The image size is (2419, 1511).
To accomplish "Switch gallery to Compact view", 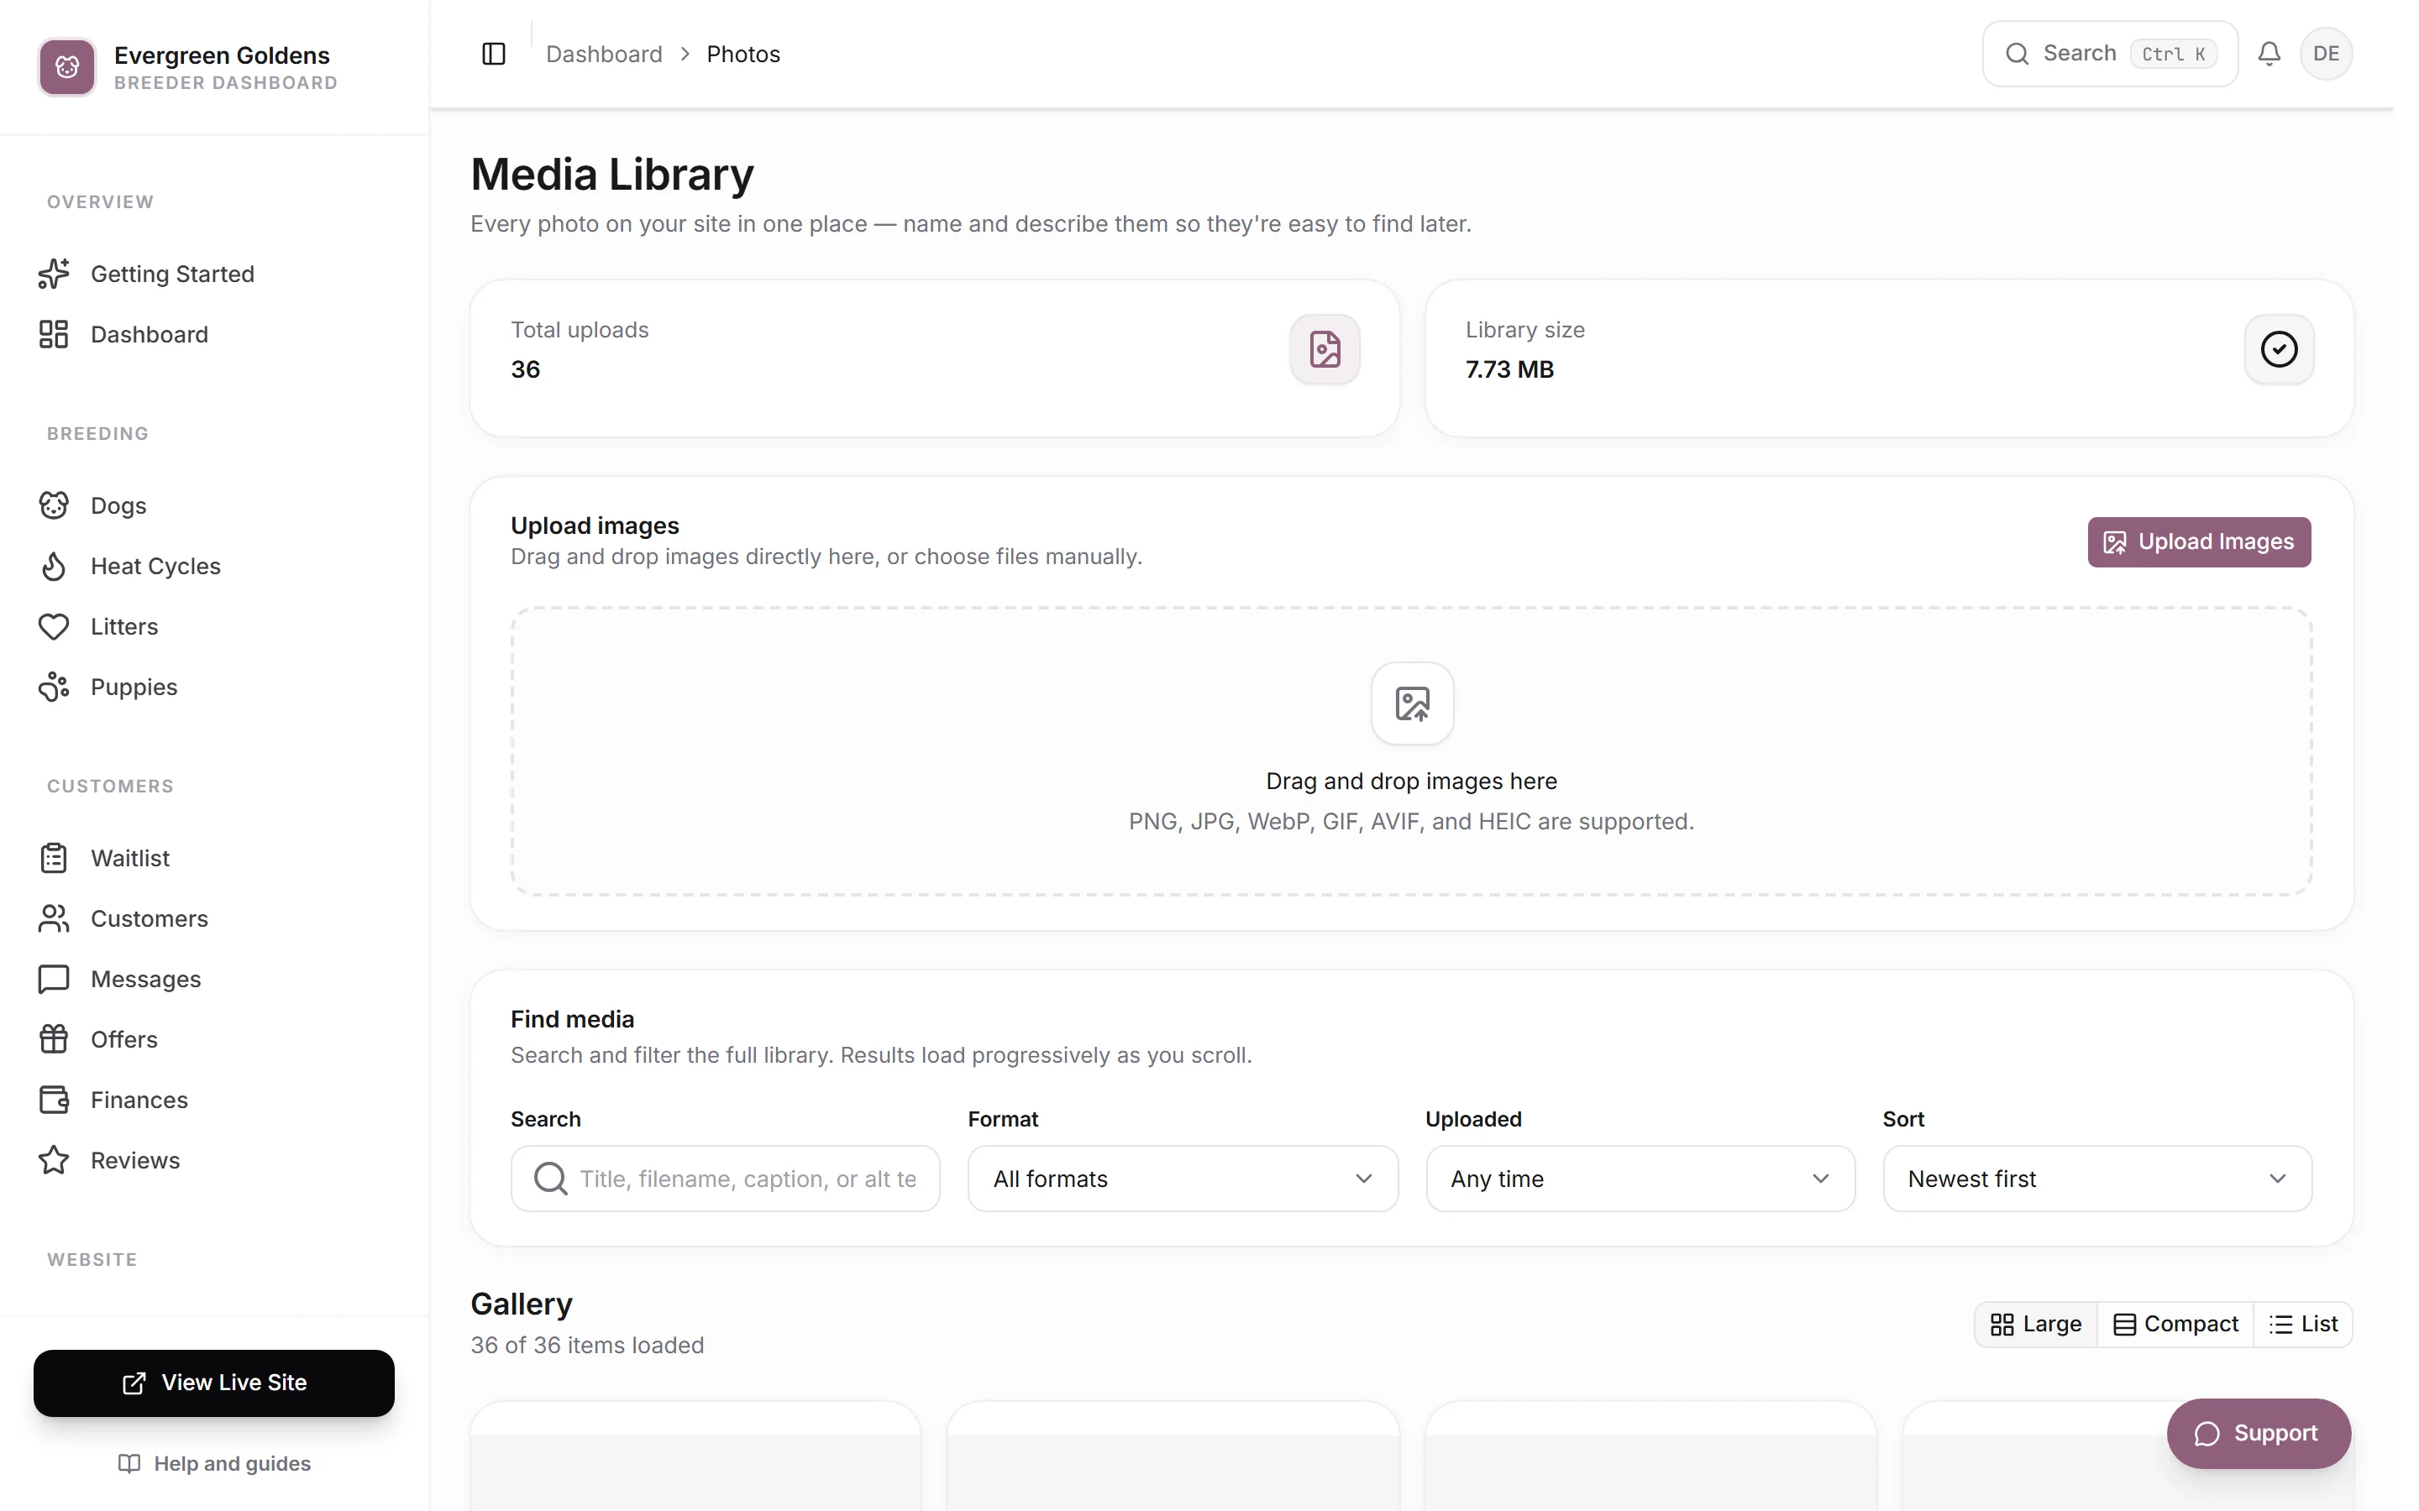I will click(2175, 1324).
